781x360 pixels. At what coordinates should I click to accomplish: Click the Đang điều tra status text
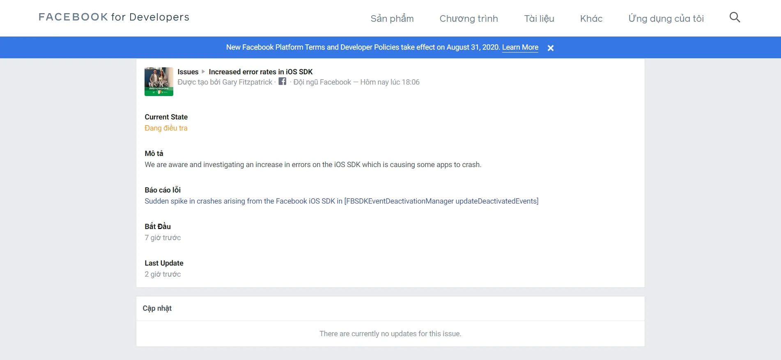[166, 128]
